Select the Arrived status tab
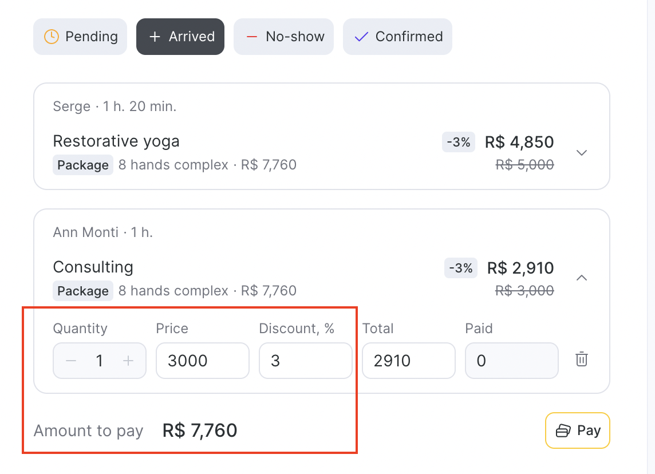 point(180,37)
